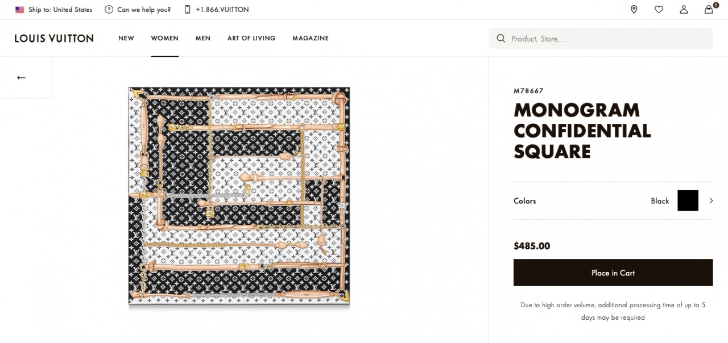The height and width of the screenshot is (343, 728).
Task: Click the US flag icon
Action: pos(20,10)
